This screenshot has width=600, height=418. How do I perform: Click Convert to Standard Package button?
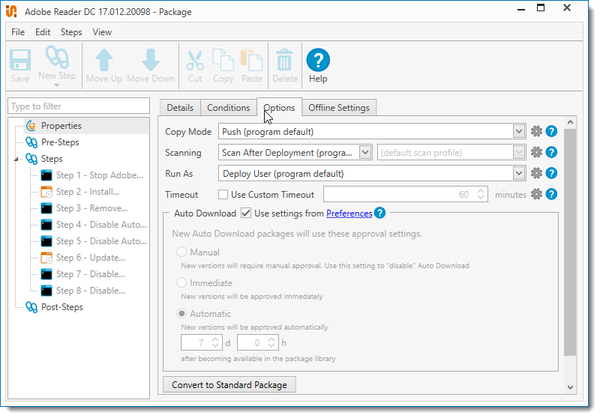[229, 385]
